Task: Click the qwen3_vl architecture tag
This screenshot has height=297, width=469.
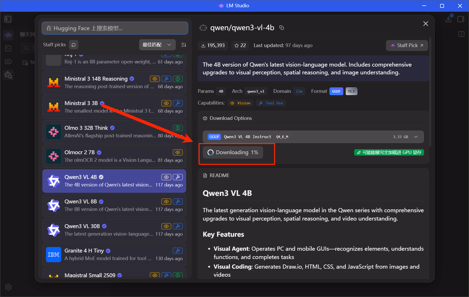Action: tap(256, 91)
